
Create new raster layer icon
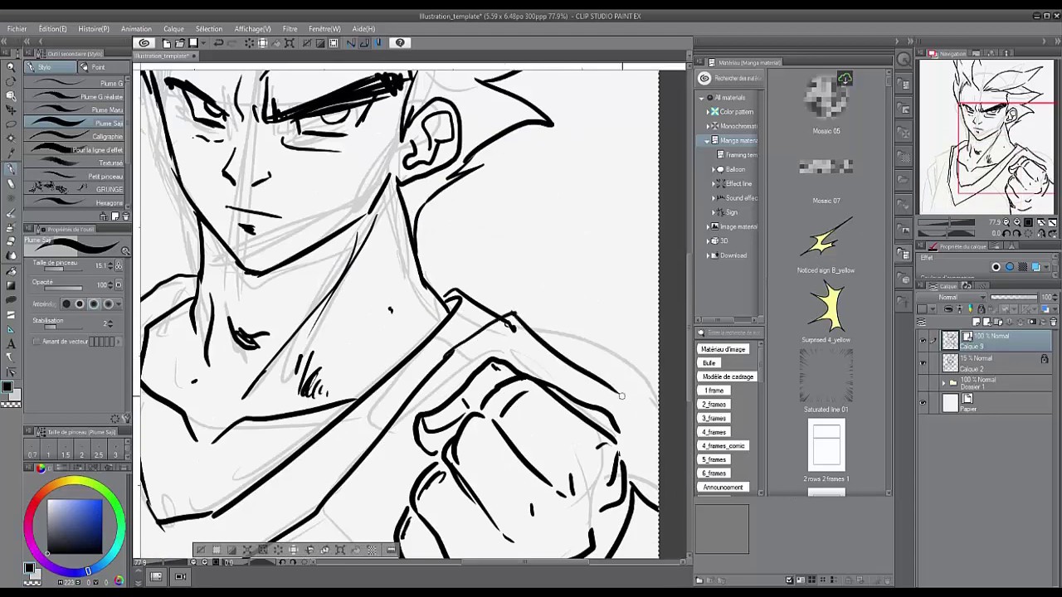pos(977,322)
